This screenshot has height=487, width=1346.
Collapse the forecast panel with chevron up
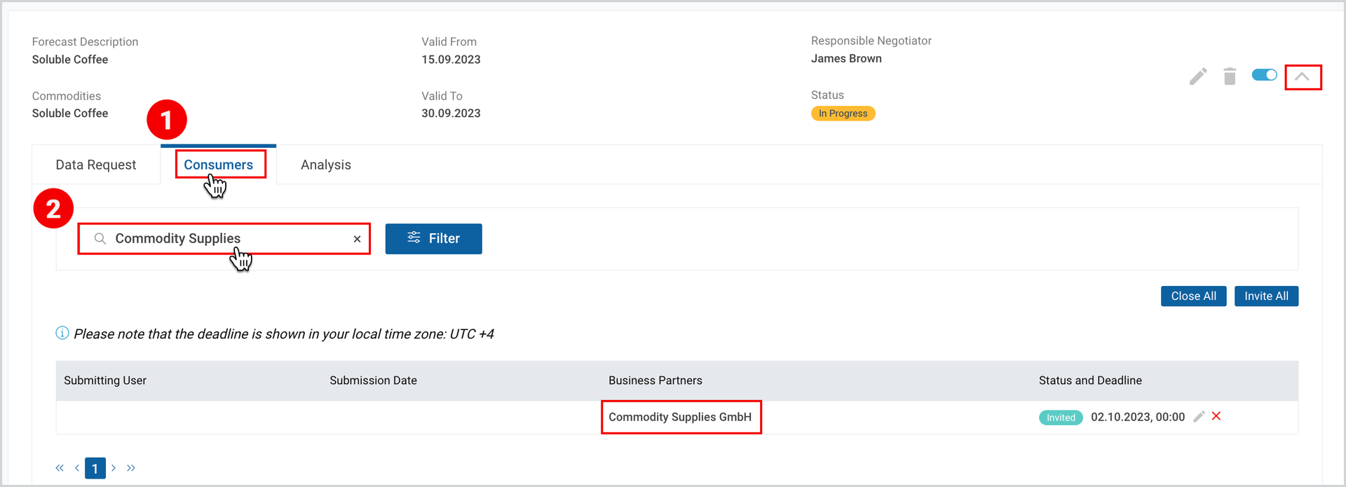[1303, 76]
